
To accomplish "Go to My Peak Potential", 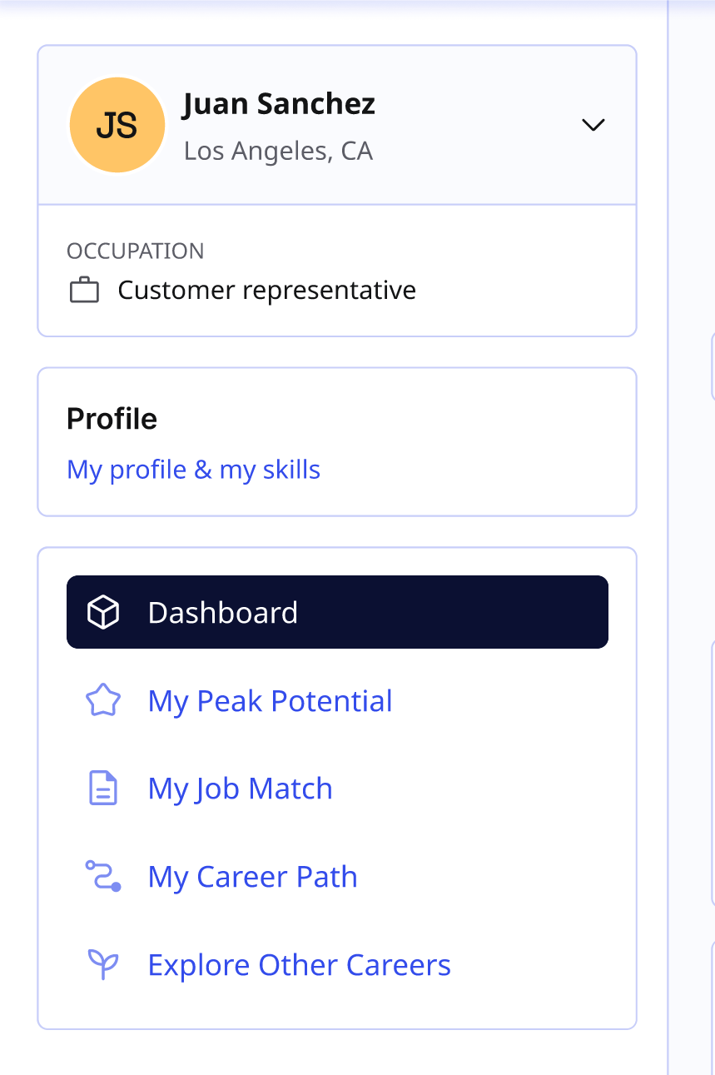I will click(x=270, y=701).
